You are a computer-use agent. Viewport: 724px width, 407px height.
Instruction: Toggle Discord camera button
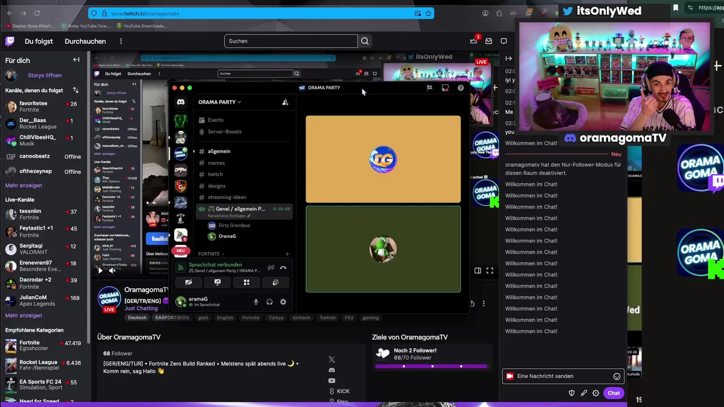(x=188, y=282)
